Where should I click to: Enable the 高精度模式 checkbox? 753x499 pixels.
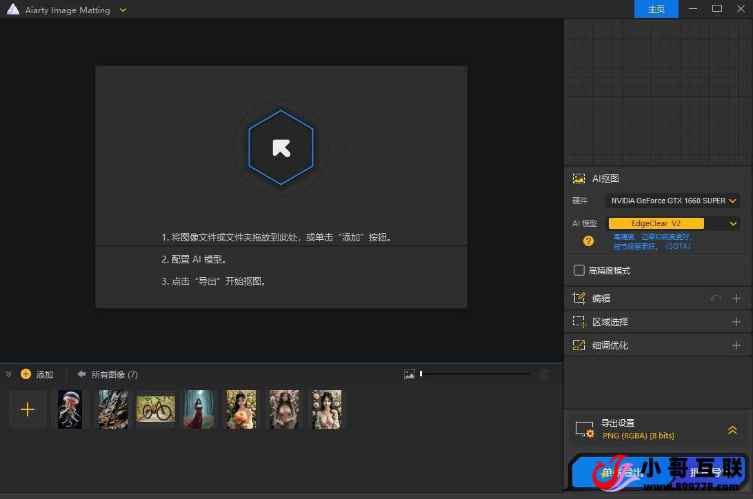579,271
